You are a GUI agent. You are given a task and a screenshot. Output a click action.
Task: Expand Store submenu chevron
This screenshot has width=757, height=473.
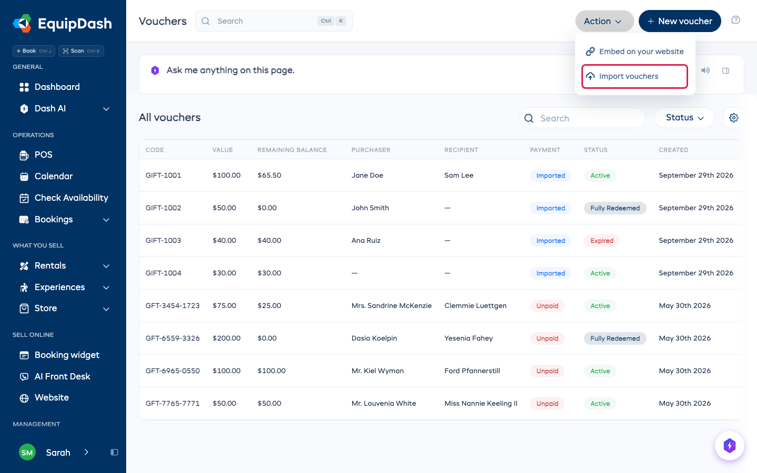coord(106,309)
